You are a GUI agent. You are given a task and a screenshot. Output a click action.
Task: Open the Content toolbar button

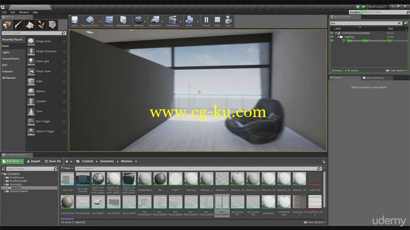click(x=109, y=21)
